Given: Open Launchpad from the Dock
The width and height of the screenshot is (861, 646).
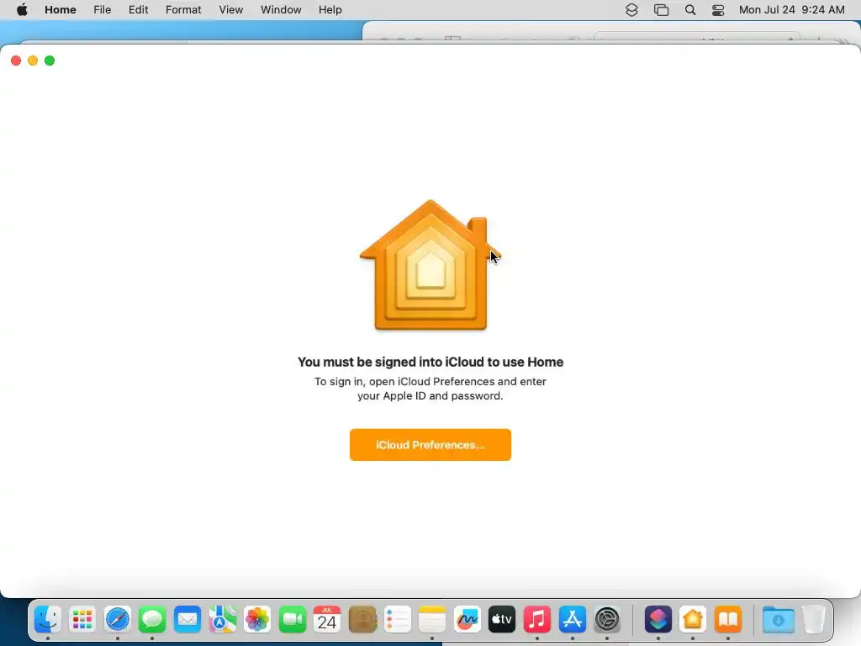Looking at the screenshot, I should tap(82, 620).
